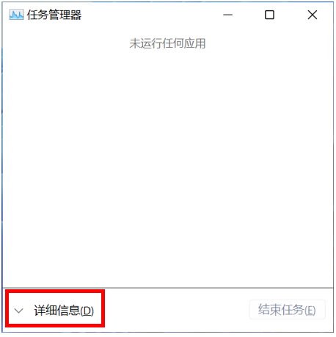
Task: Click the Task Manager app icon in title bar
Action: (16, 15)
